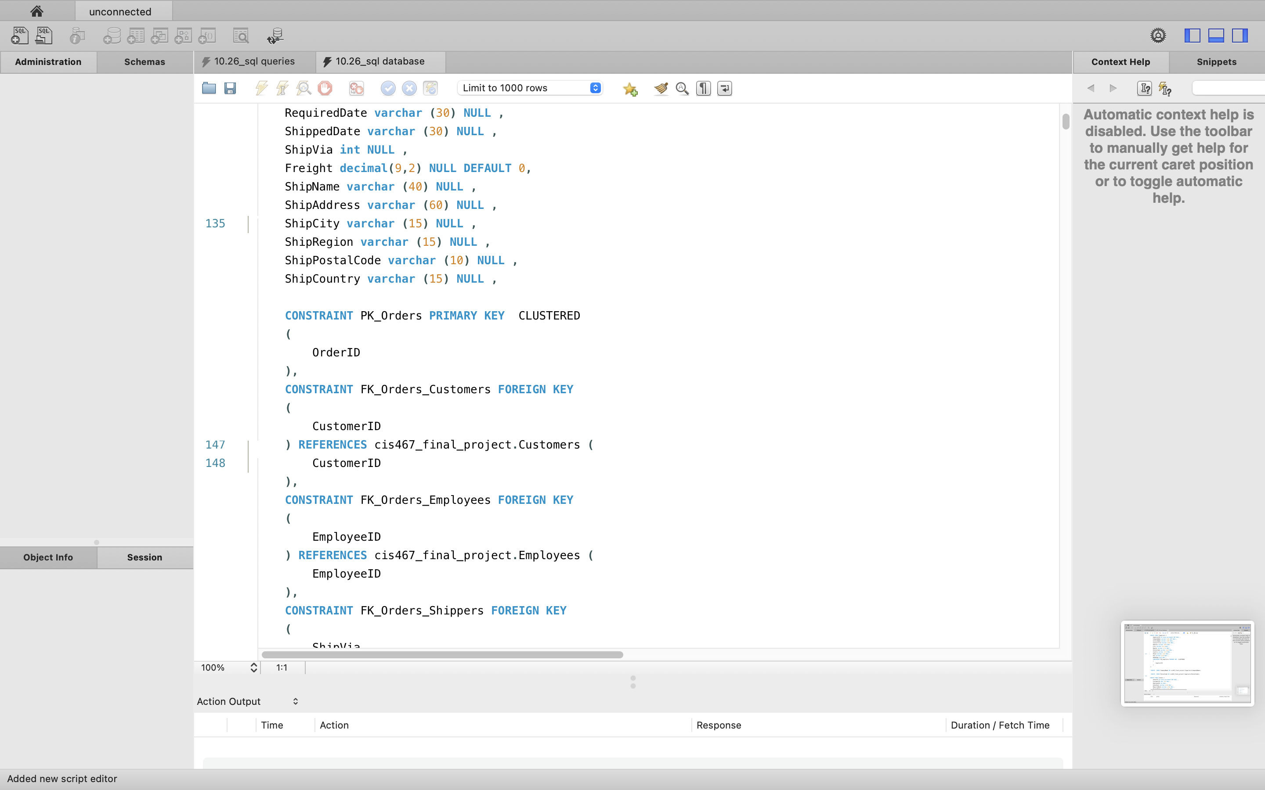Open Workbench preferences via gear icon
Screen dimensions: 1265x790
1157,35
